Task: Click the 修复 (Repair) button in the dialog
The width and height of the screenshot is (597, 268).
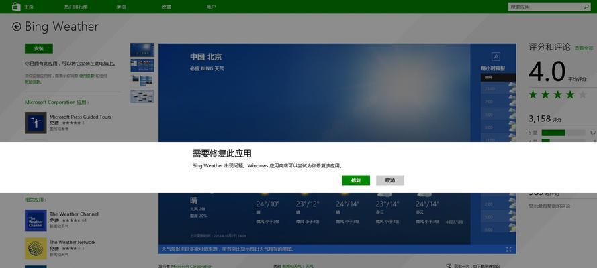Action: click(356, 180)
